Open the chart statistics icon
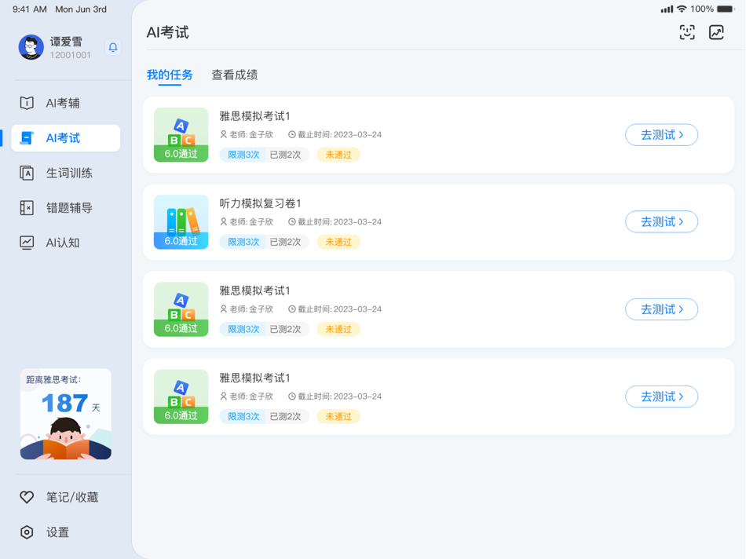 [x=716, y=32]
